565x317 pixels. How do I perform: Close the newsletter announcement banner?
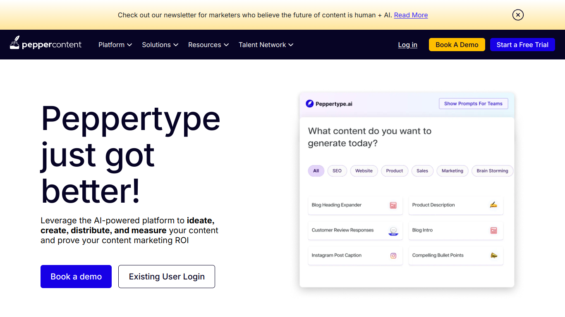point(518,15)
